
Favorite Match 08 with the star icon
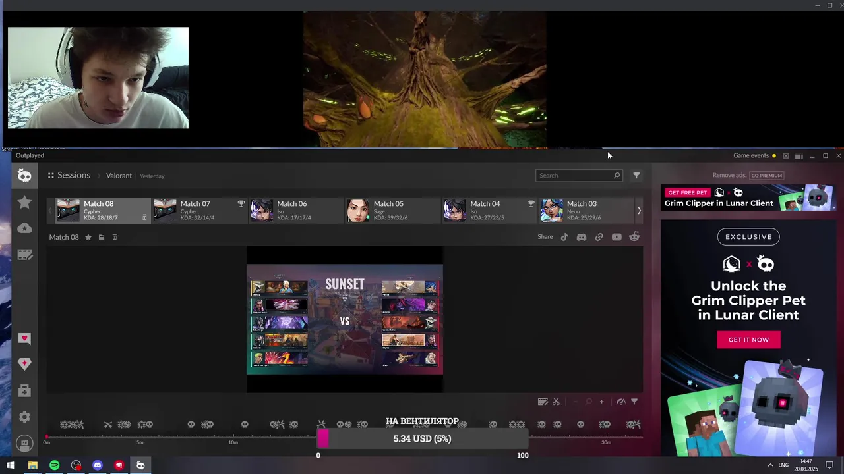click(88, 237)
